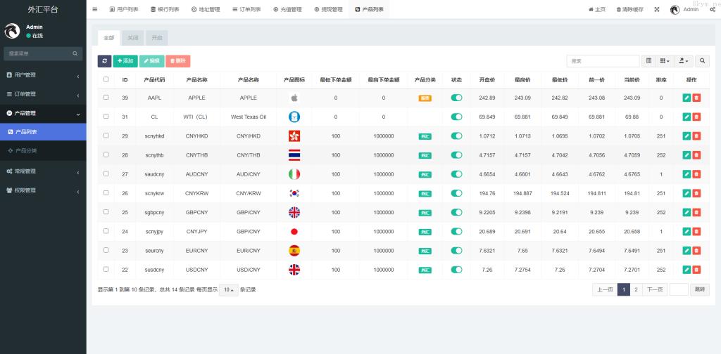Switch to the 订单列表 tab in top bar

coord(246,9)
